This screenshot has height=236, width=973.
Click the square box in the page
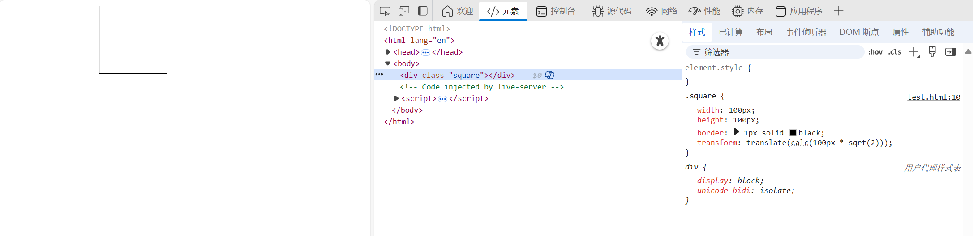[133, 40]
